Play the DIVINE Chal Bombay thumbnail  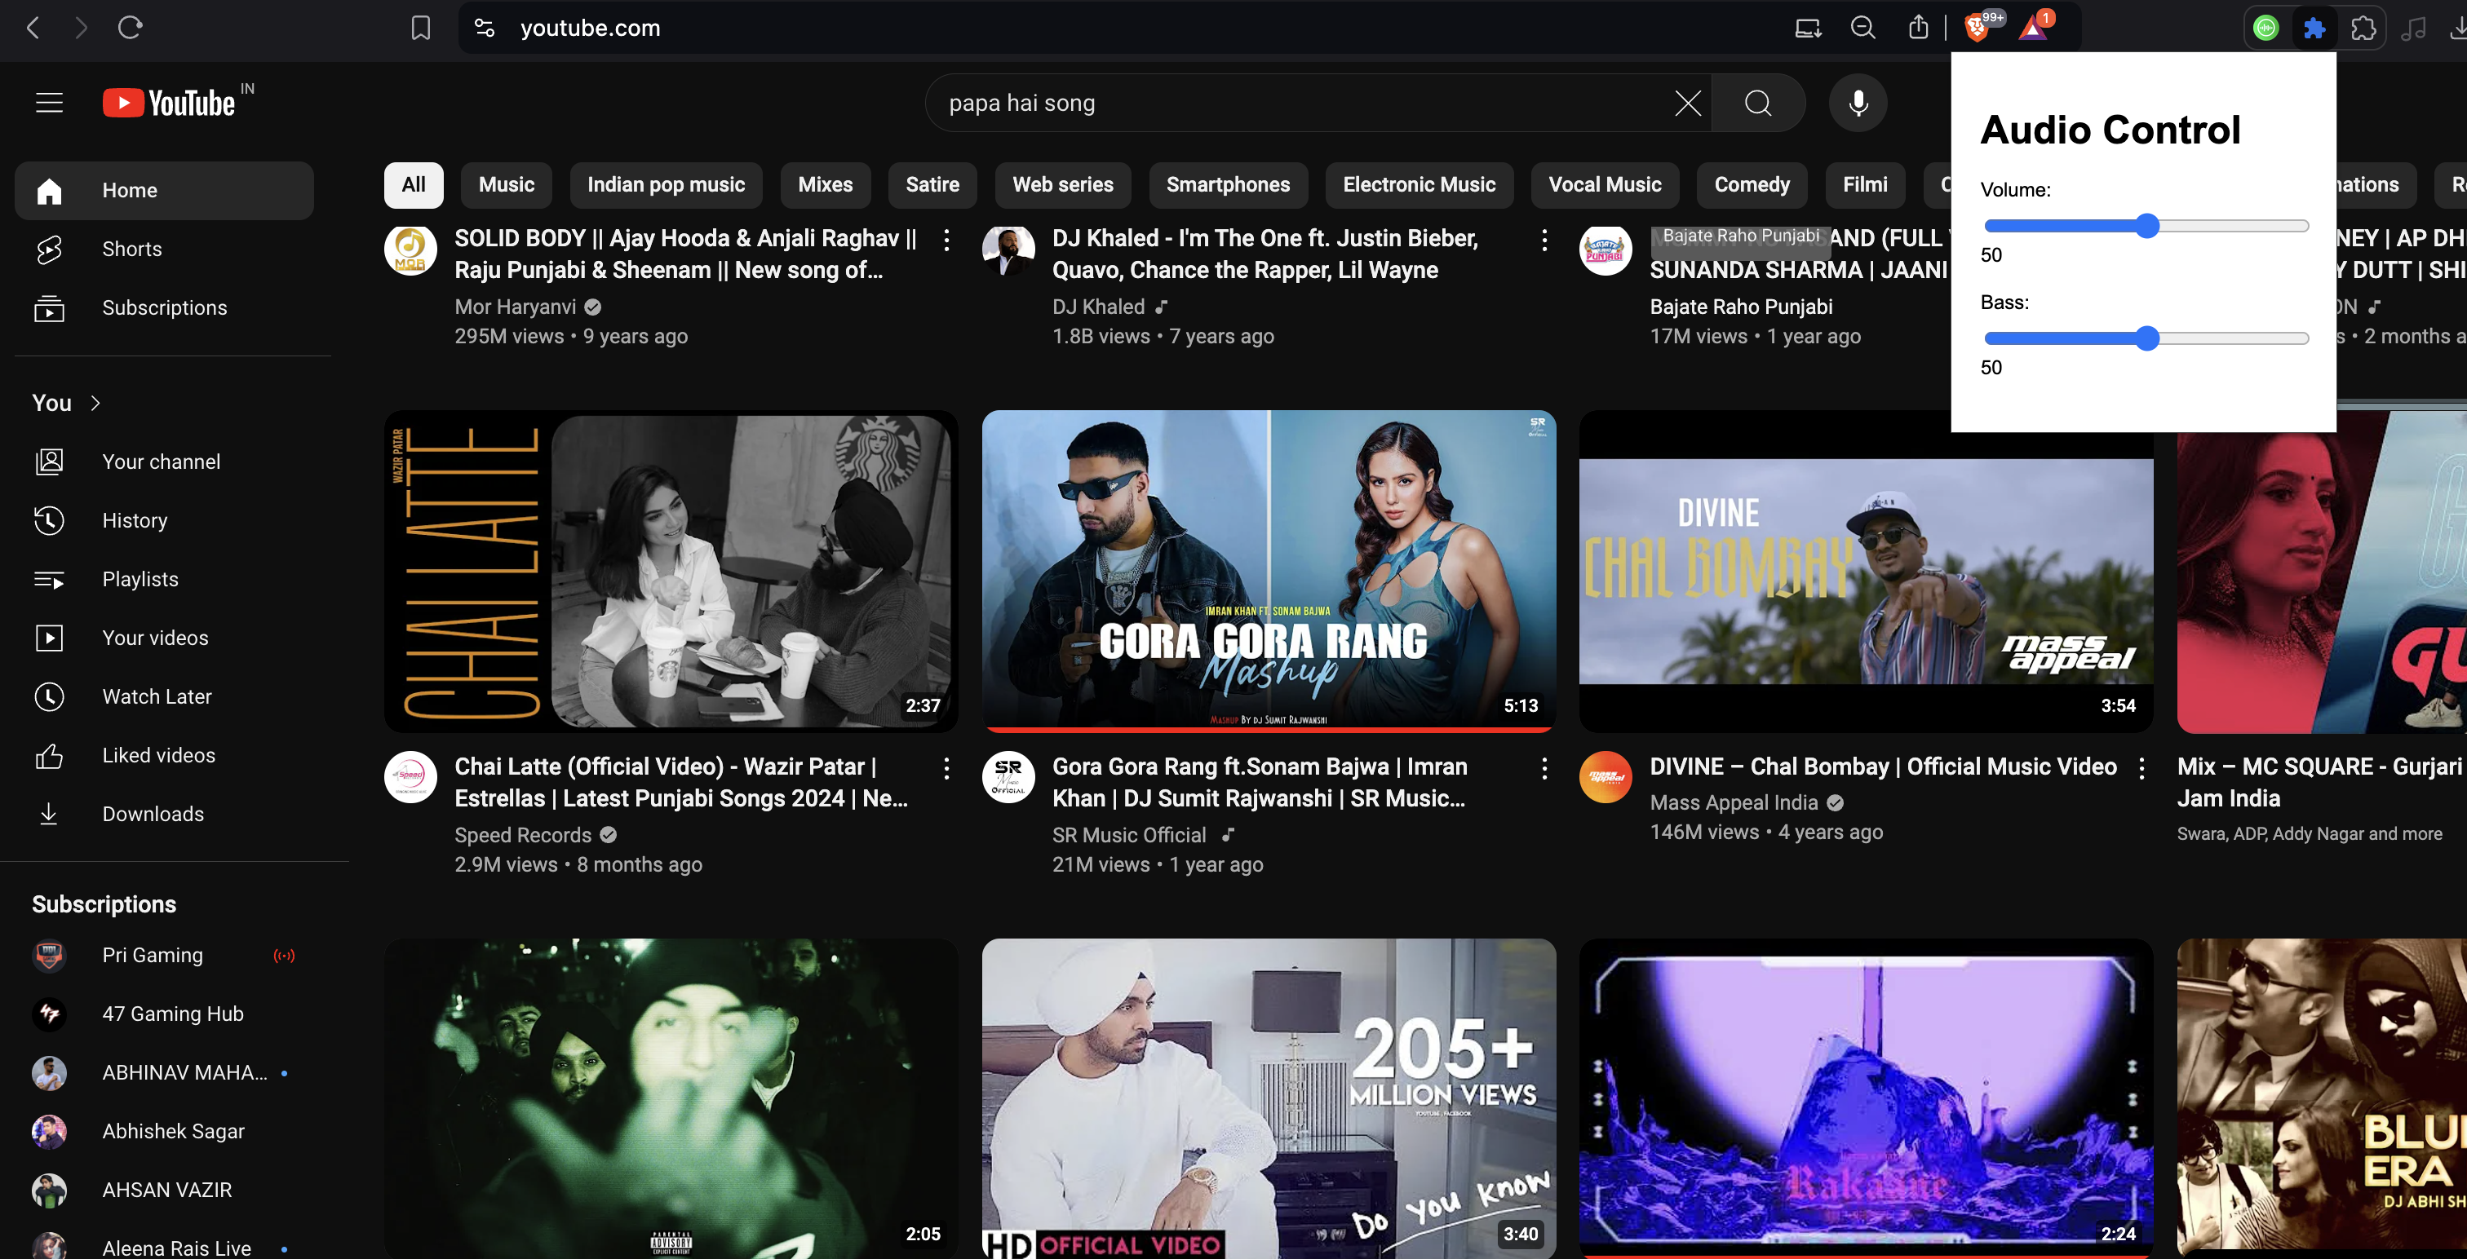1866,572
